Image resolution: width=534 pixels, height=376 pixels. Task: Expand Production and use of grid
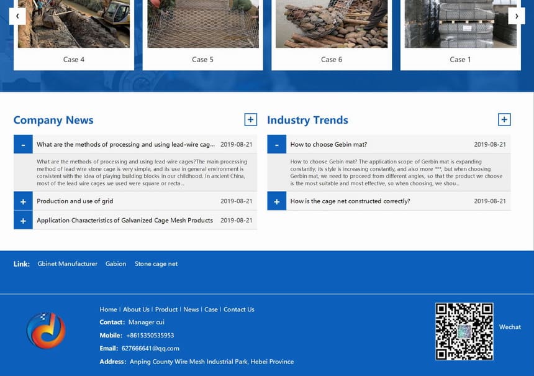[23, 201]
